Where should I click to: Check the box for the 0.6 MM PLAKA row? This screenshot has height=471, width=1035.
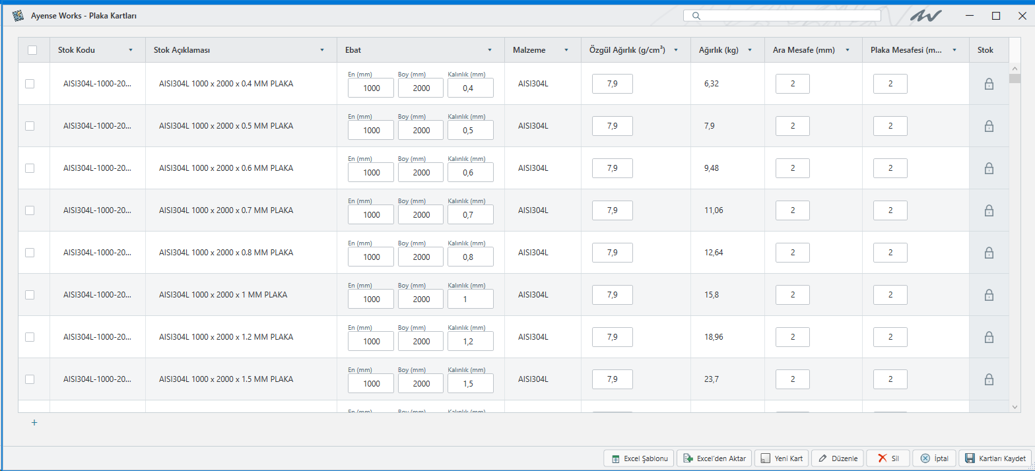coord(30,168)
